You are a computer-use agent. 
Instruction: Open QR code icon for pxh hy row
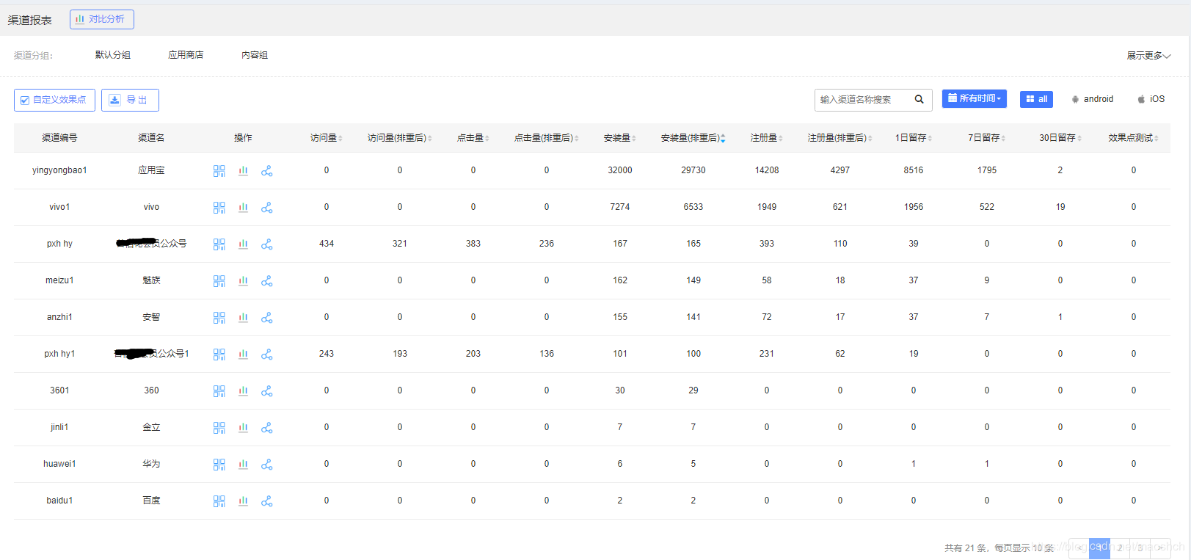point(219,244)
